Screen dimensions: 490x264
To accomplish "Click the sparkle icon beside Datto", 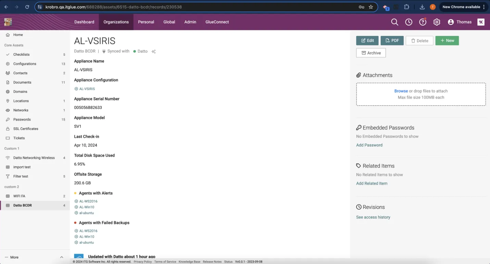I will [154, 52].
